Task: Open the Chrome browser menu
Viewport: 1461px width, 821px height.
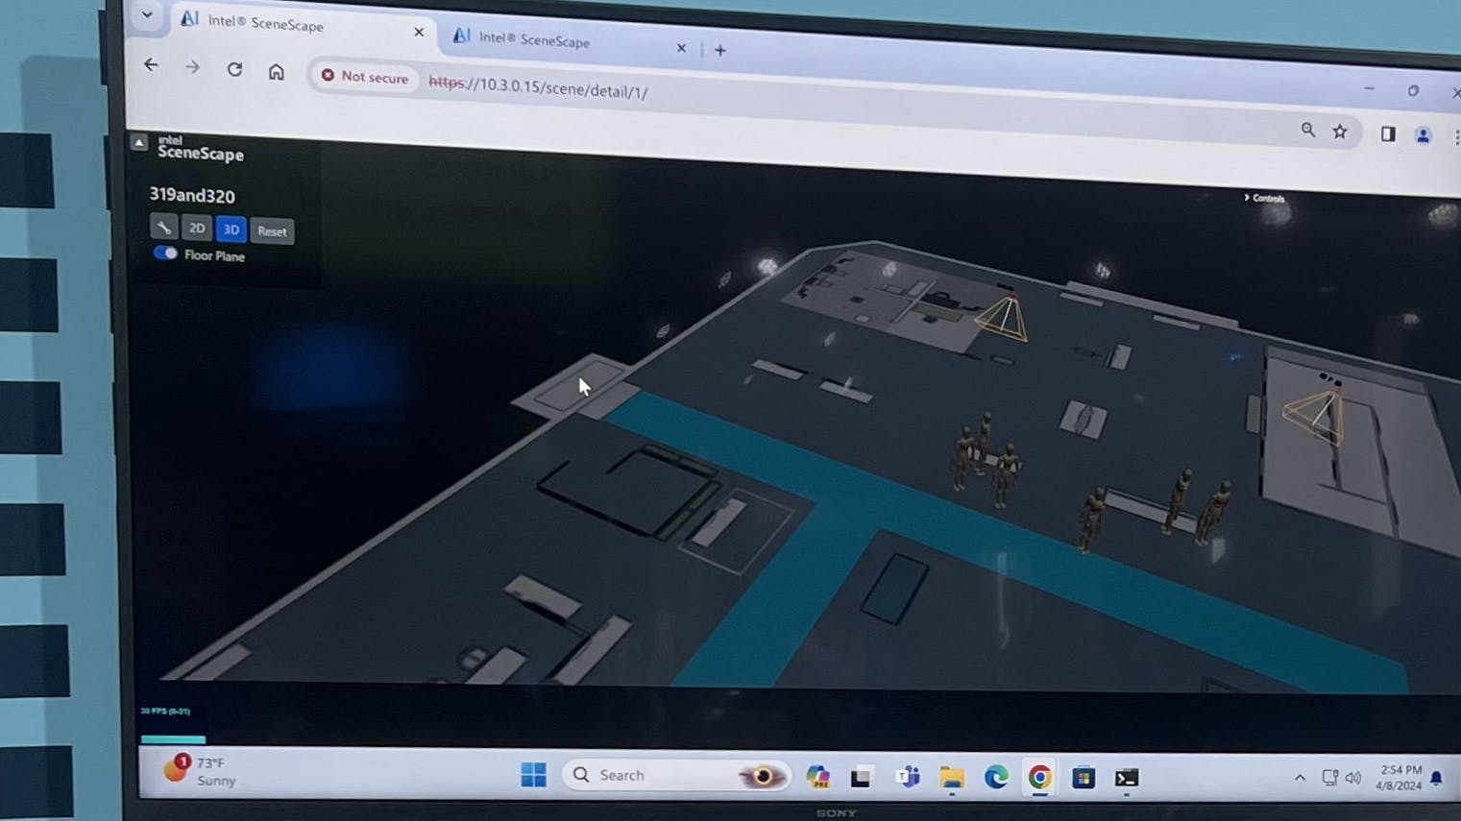Action: 1456,136
